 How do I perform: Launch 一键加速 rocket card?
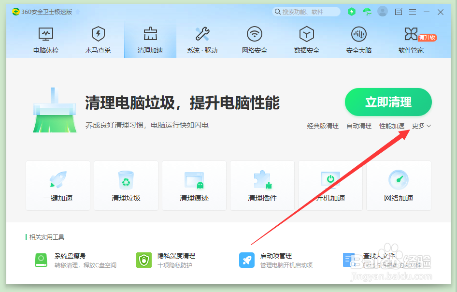coord(58,186)
